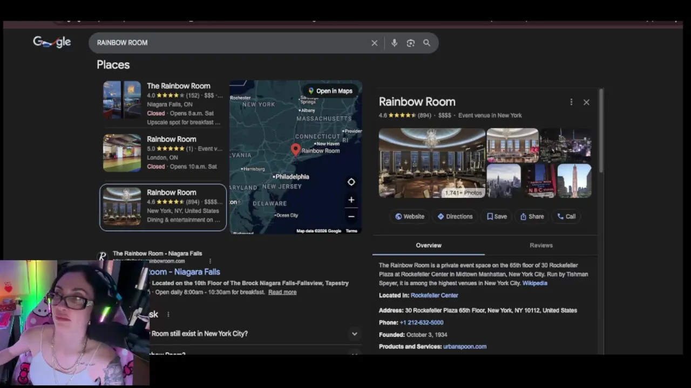Open New York listing thumbnail

[x=122, y=206]
